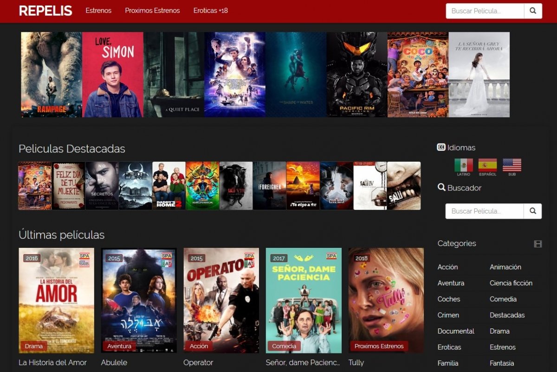Open the Comedia category link in sidebar
The image size is (557, 372).
503,299
